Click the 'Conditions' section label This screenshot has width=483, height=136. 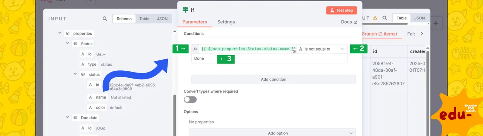(194, 34)
